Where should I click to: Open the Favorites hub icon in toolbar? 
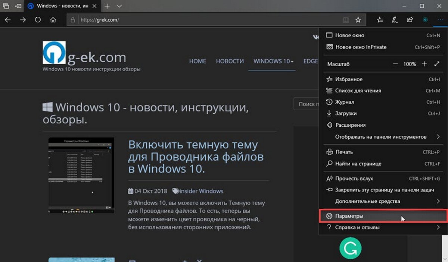(x=380, y=20)
